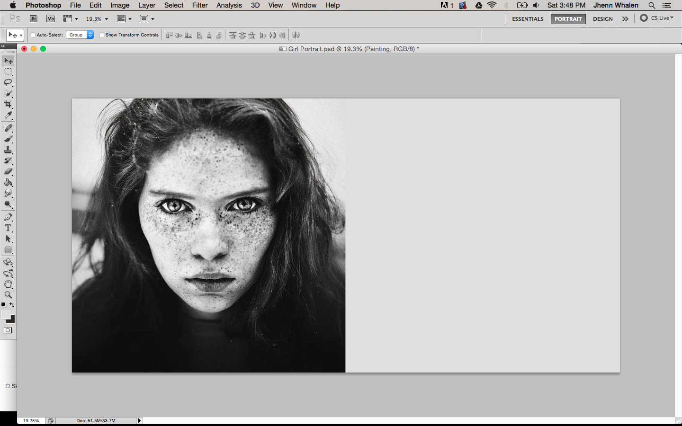Expand more workspaces with double chevron
The width and height of the screenshot is (682, 426).
tap(625, 19)
